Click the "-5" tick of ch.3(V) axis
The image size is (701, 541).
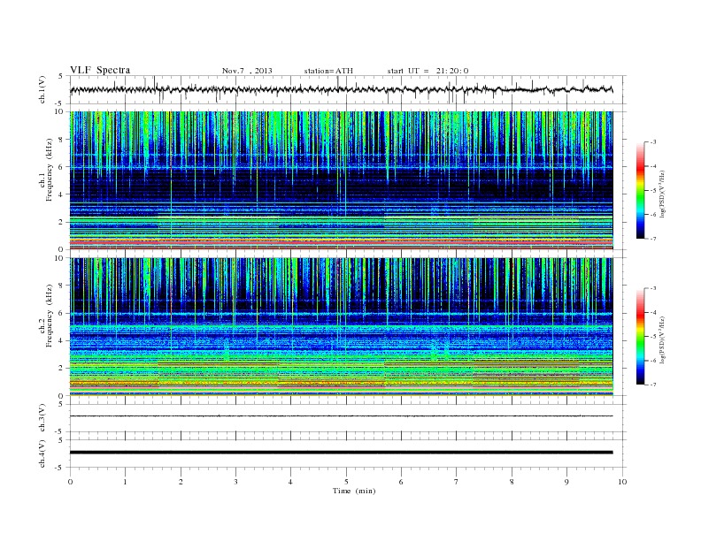[60, 432]
